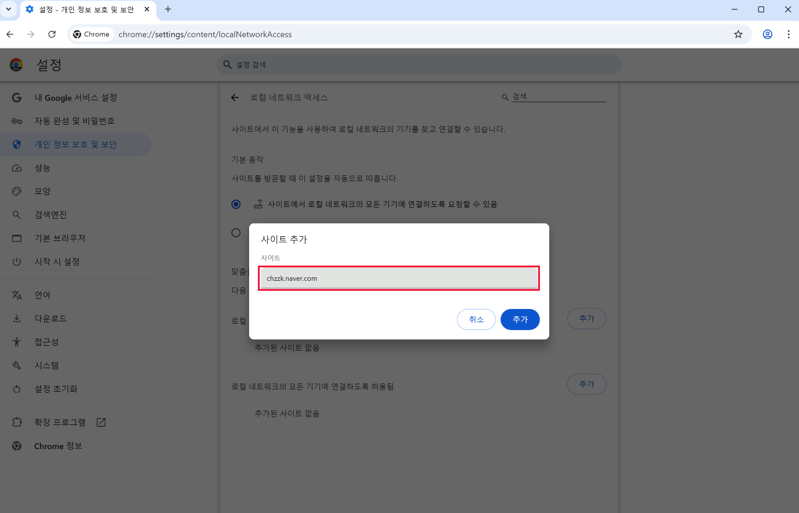
Task: Open 자동 완성 및 비밀번호 settings
Action: click(74, 121)
